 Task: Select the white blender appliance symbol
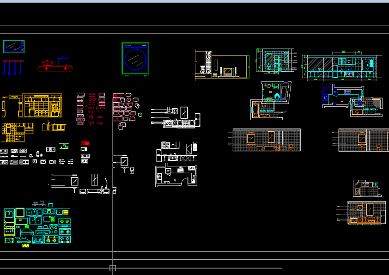pyautogui.click(x=38, y=154)
